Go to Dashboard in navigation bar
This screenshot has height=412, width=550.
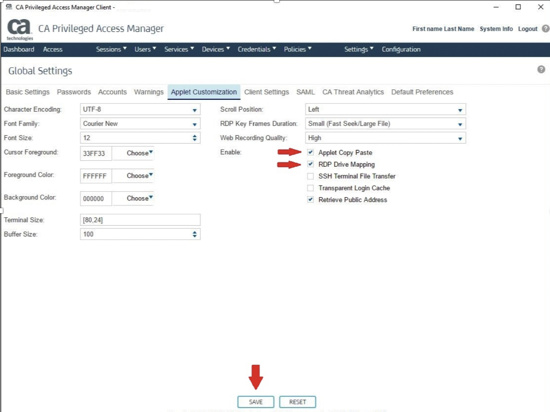point(19,49)
